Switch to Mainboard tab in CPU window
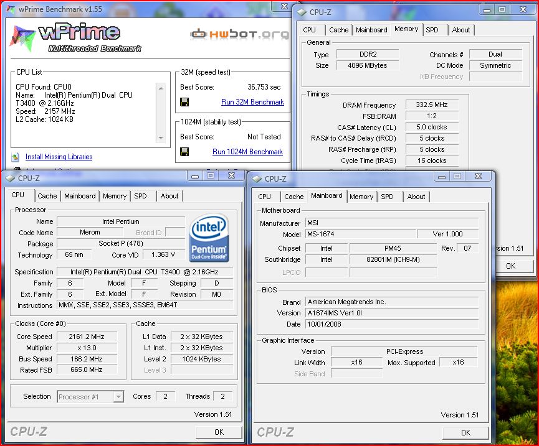This screenshot has width=539, height=446. pos(80,196)
